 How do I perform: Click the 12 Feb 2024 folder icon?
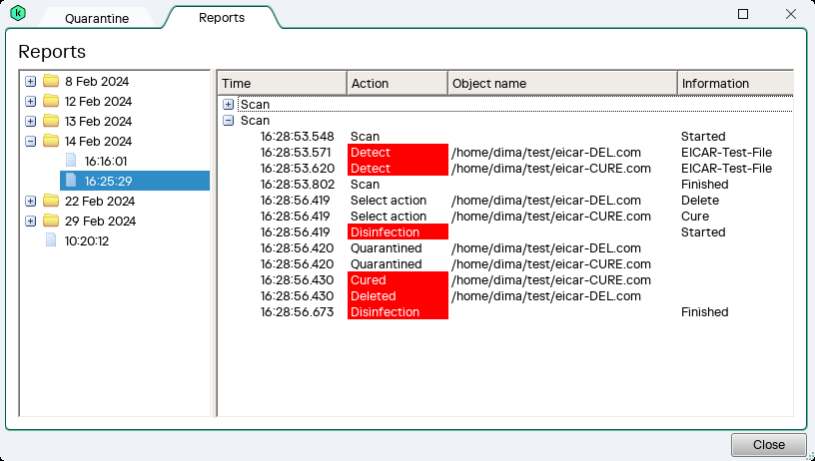pos(50,101)
